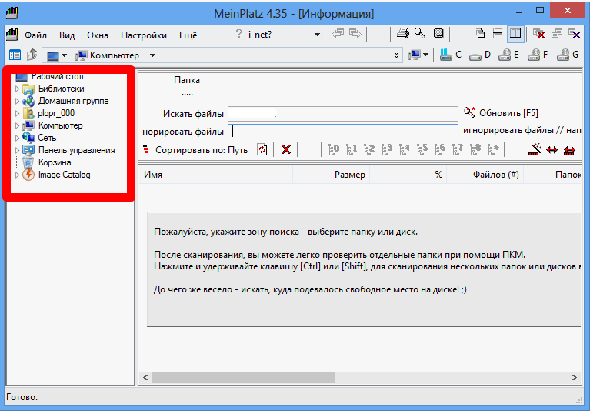
Task: Click the back navigation arrow icon
Action: tap(338, 34)
